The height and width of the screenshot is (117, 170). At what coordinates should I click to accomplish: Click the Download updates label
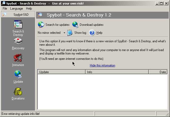[x=92, y=25]
